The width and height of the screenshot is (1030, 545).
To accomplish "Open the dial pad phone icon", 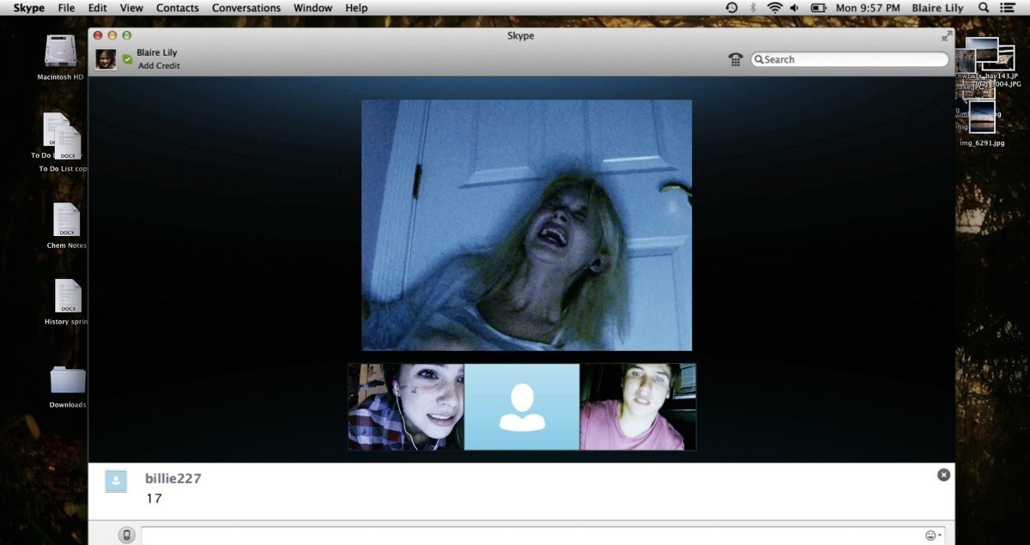I will (x=735, y=59).
